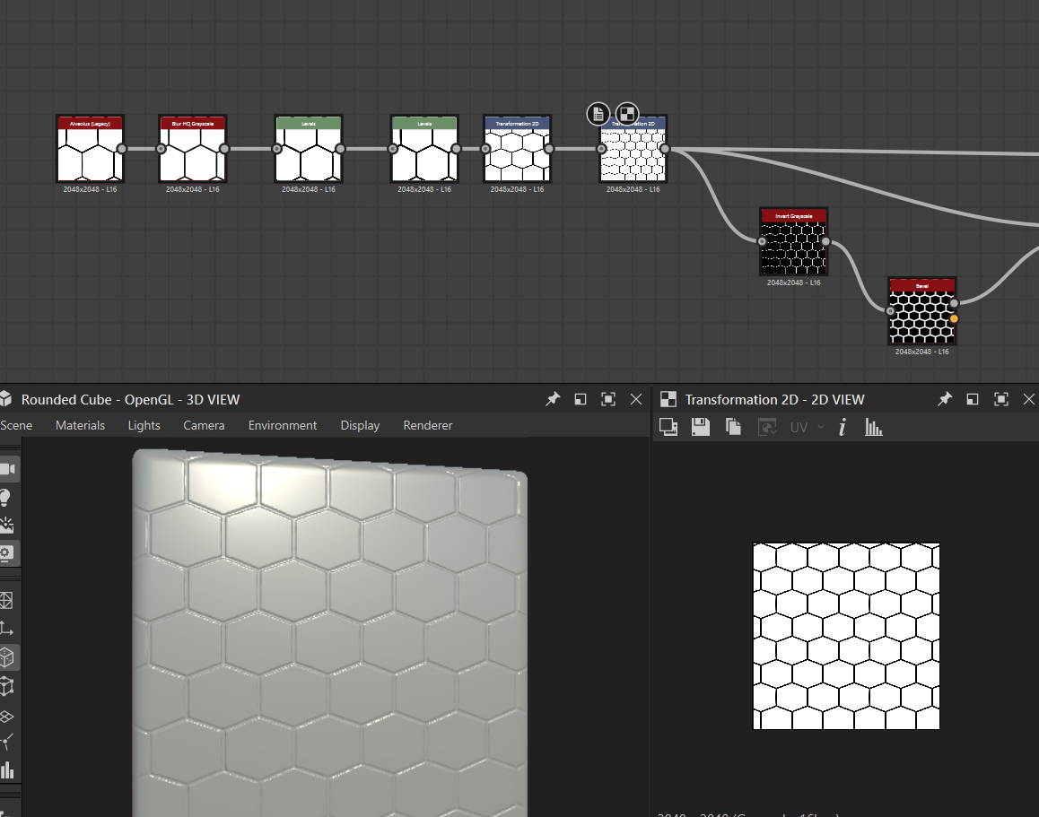
Task: Open the Materials menu
Action: click(x=80, y=425)
